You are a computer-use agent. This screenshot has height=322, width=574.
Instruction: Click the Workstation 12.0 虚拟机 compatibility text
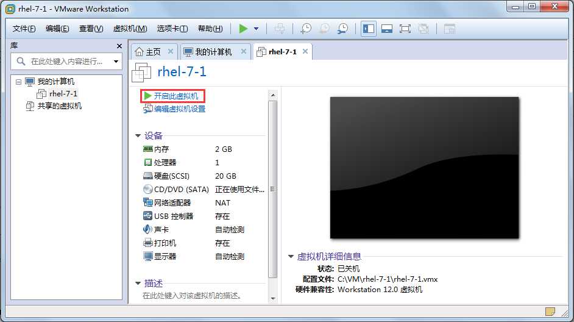[x=380, y=290]
